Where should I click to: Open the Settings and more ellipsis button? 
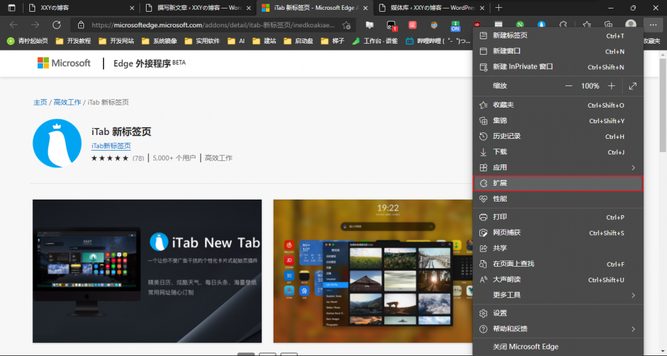tap(652, 25)
